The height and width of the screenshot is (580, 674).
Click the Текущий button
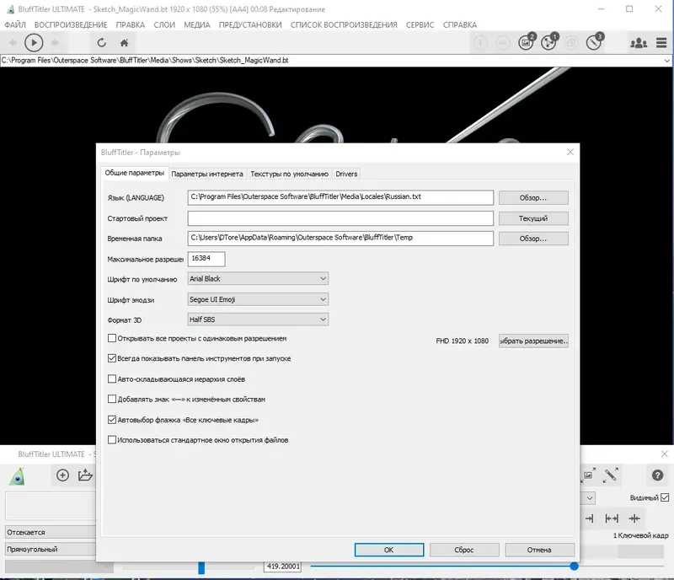tap(533, 218)
